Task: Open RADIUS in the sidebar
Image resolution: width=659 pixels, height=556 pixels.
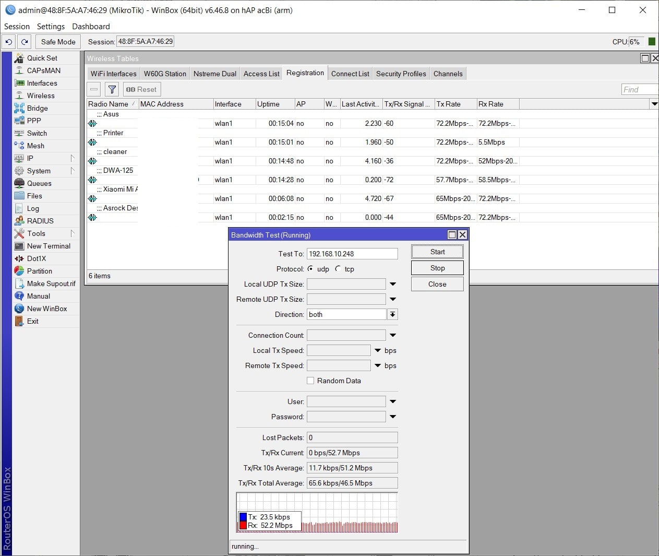Action: 40,221
